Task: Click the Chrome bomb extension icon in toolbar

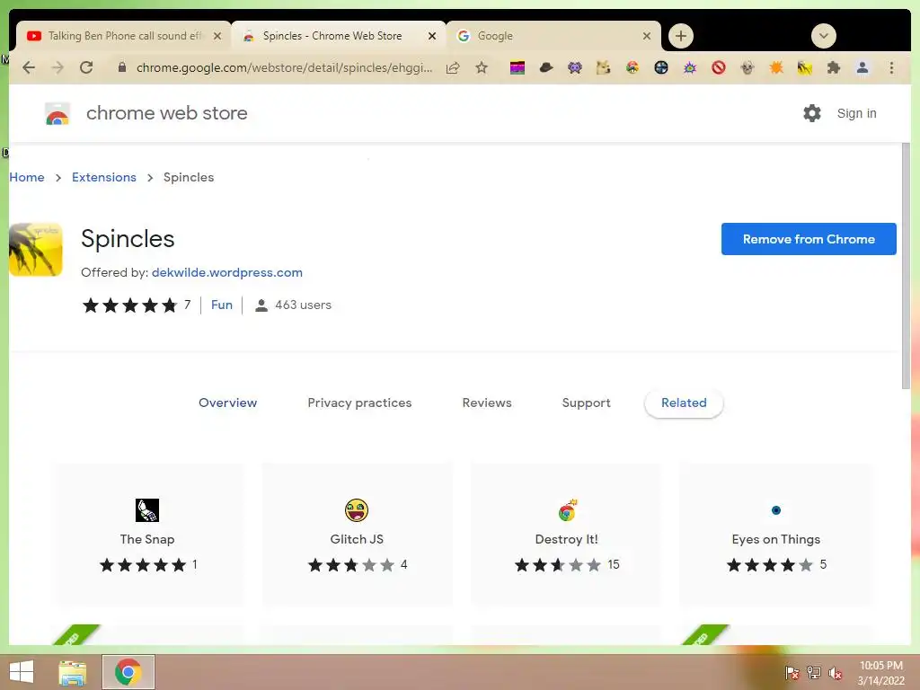Action: click(632, 68)
